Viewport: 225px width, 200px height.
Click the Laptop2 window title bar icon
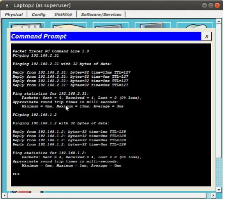pos(7,6)
